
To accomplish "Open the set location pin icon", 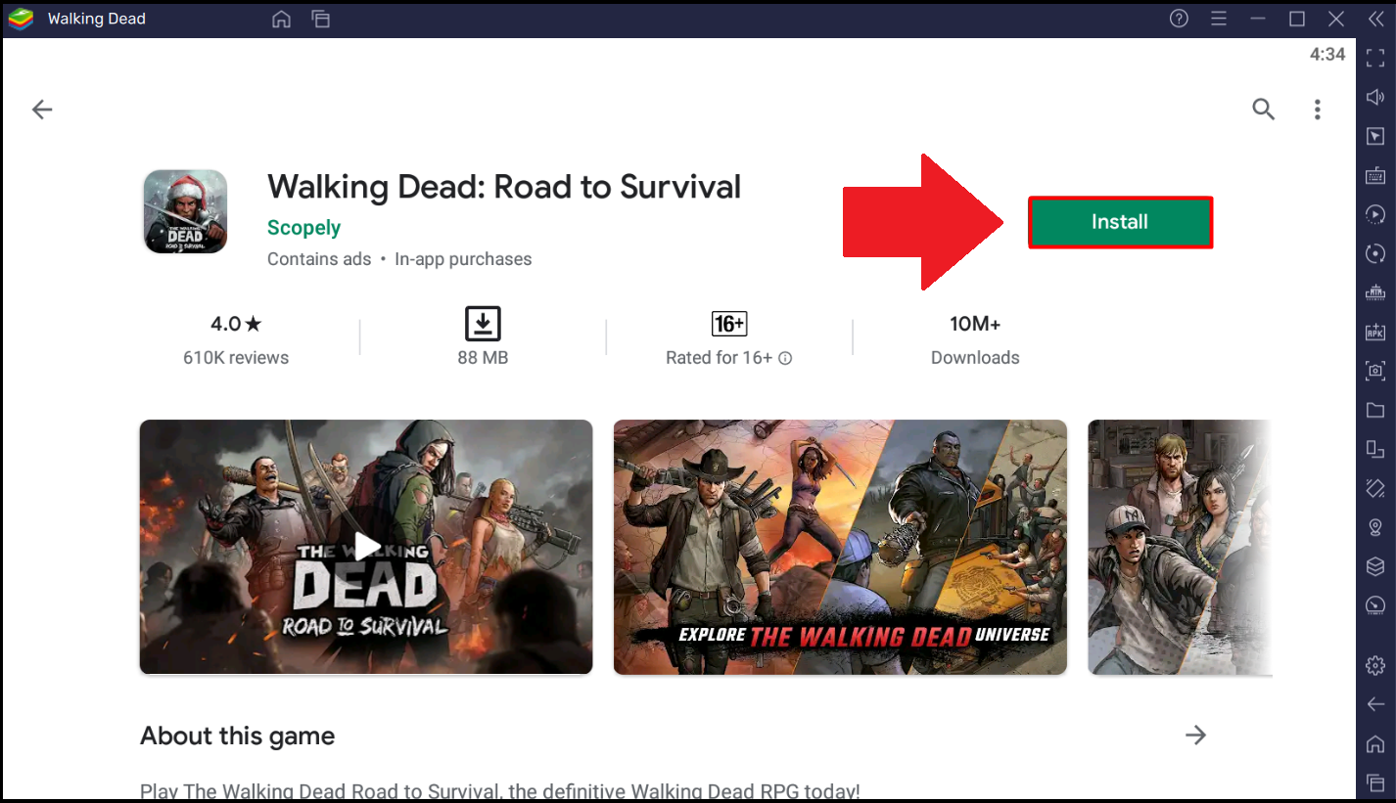I will tap(1375, 527).
